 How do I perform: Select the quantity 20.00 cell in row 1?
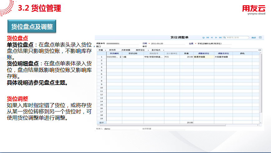pos(186,57)
